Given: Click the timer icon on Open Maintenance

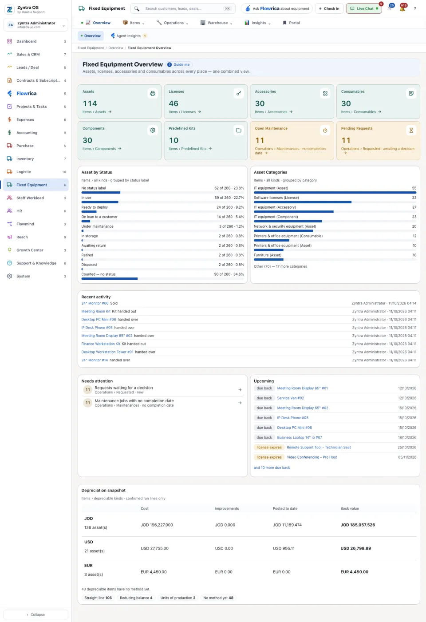Looking at the screenshot, I should [x=325, y=130].
